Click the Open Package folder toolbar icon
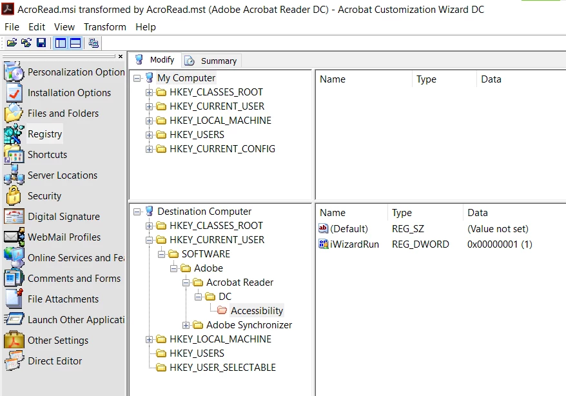 click(12, 43)
